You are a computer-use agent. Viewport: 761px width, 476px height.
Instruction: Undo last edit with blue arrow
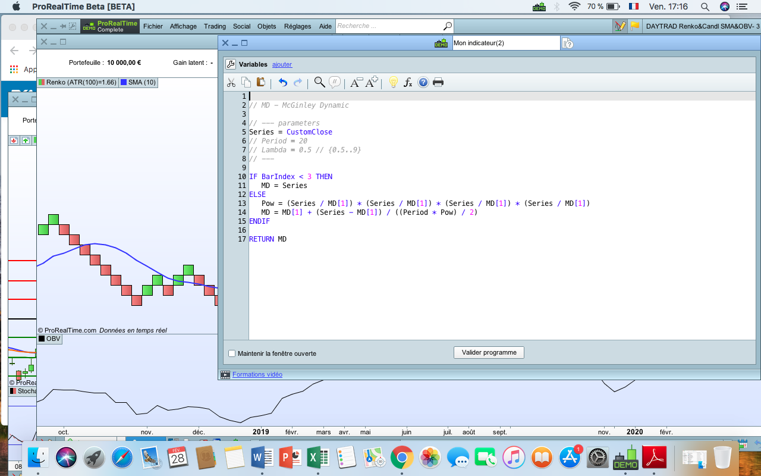click(283, 83)
